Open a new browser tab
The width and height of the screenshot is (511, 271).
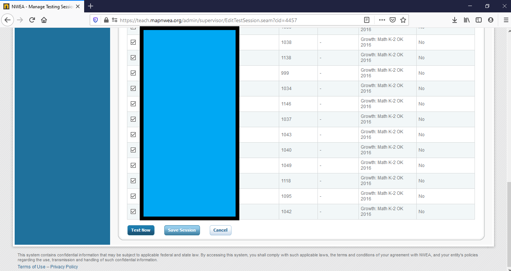click(x=91, y=6)
